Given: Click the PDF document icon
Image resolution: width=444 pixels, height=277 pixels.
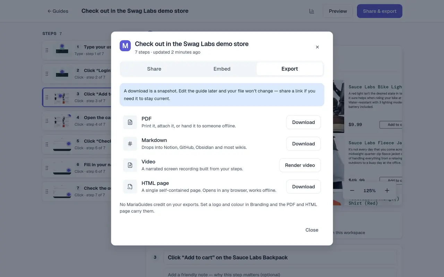Looking at the screenshot, I should coord(130,122).
